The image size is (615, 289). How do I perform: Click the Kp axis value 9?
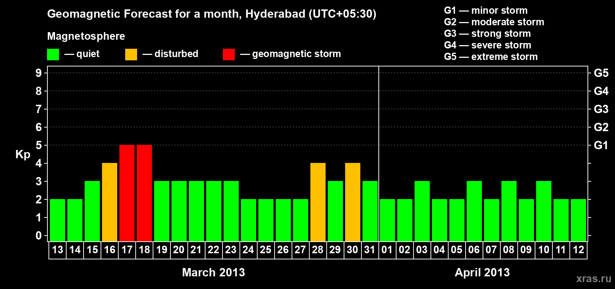(x=39, y=73)
